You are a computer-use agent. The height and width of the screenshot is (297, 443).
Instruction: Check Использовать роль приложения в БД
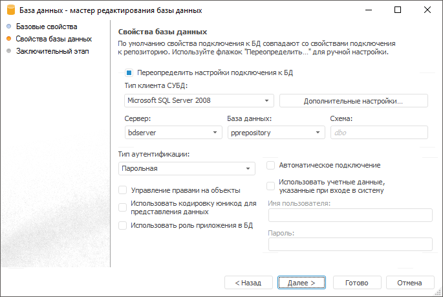coord(123,225)
